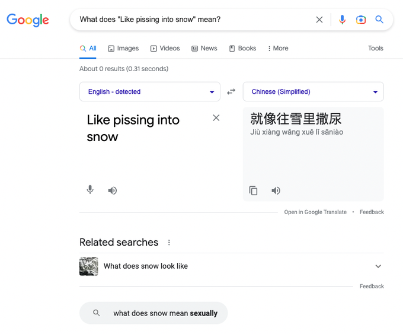
Task: Click the 'About 0 results' text
Action: tap(124, 69)
